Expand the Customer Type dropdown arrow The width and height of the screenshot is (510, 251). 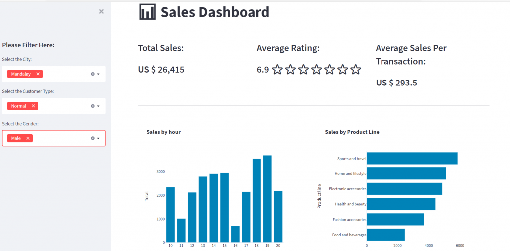click(98, 106)
